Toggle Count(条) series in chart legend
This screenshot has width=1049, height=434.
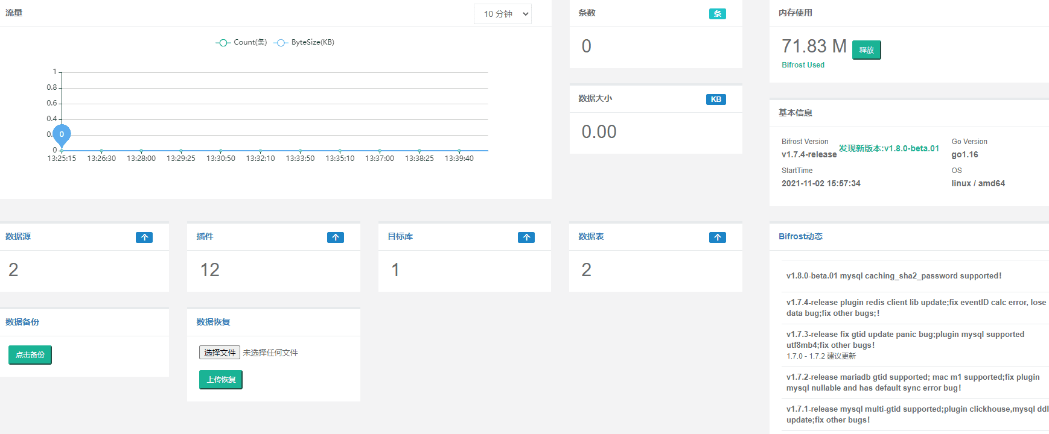pyautogui.click(x=241, y=42)
